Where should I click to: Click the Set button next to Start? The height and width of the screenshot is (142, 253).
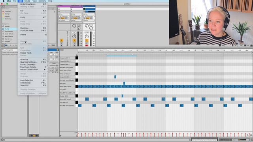point(57,52)
